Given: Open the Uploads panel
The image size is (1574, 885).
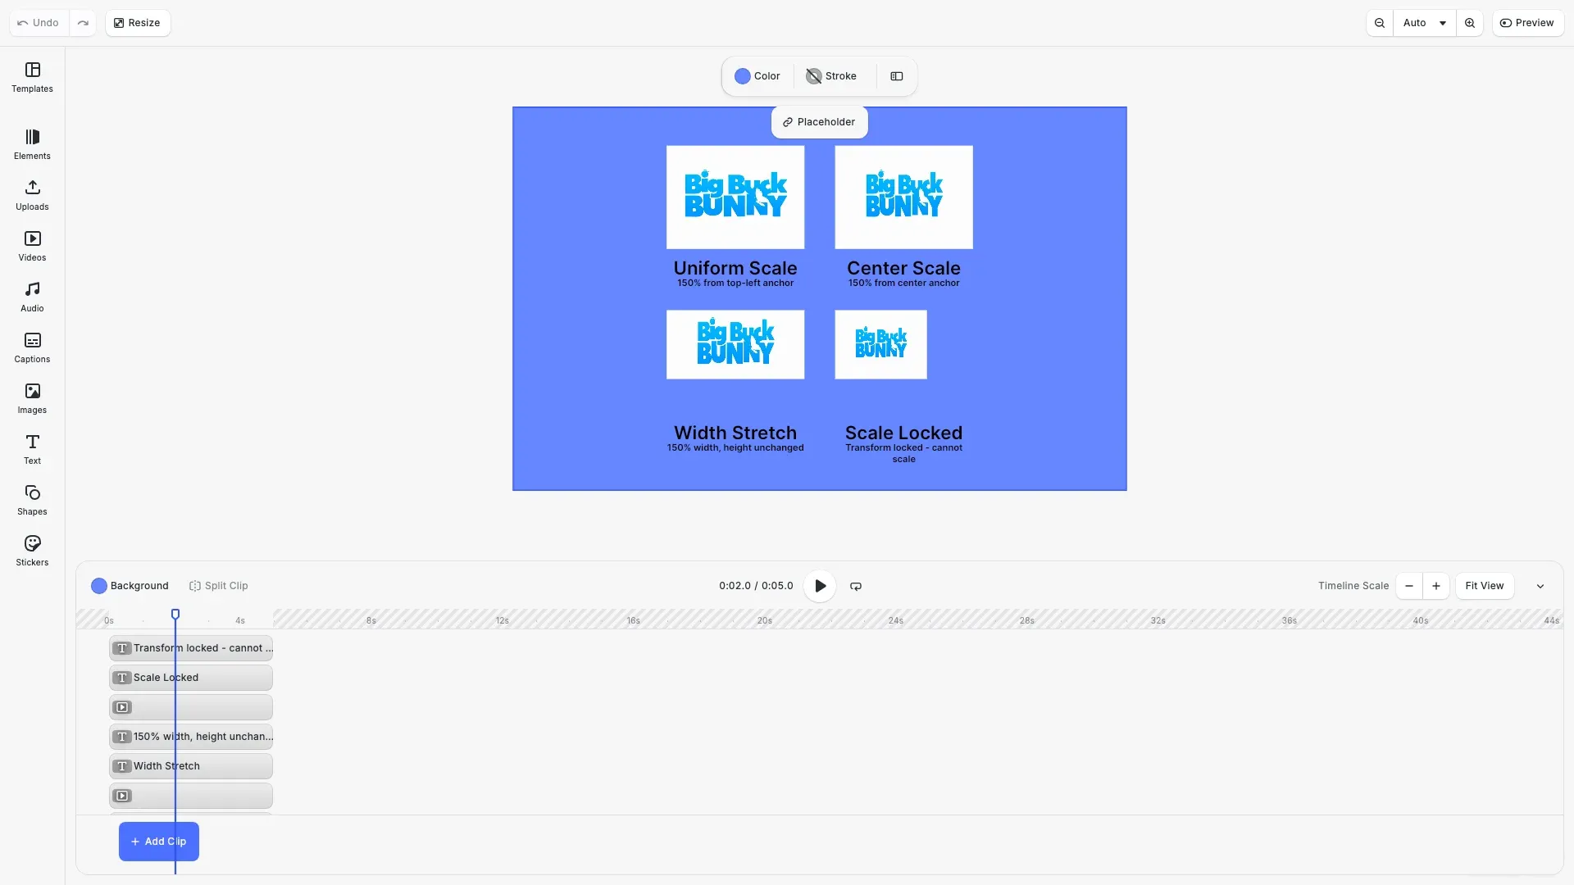Looking at the screenshot, I should tap(32, 195).
